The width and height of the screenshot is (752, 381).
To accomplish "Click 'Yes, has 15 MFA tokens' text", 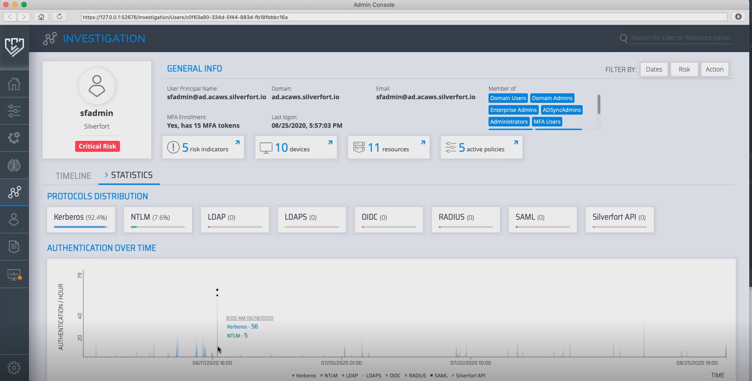I will 203,125.
